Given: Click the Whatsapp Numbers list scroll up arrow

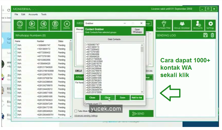Looking at the screenshot, I should [x=71, y=41].
